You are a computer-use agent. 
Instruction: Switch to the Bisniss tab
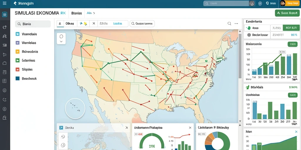tap(77, 13)
